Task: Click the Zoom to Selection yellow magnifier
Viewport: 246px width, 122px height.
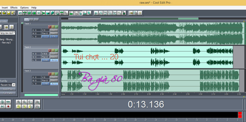Action: coord(19,107)
